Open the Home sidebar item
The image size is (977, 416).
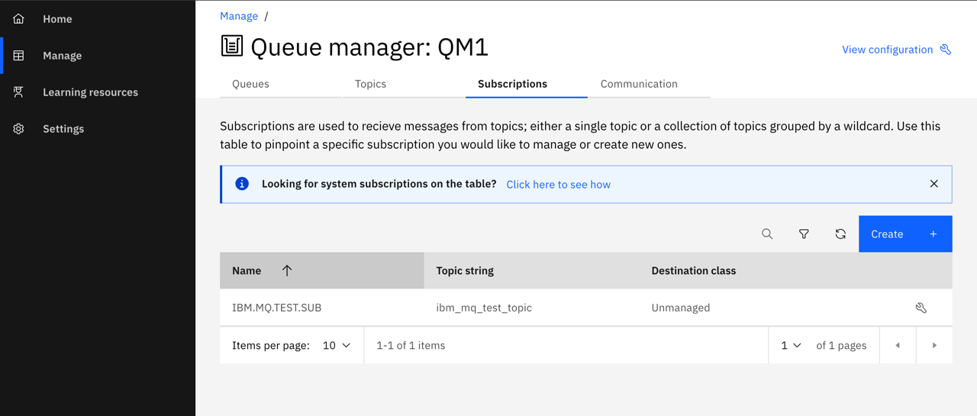click(x=98, y=19)
